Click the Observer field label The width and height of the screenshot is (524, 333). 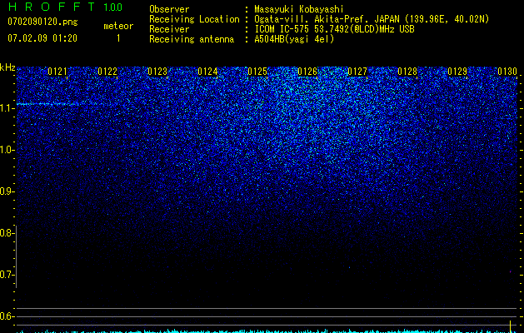point(169,9)
